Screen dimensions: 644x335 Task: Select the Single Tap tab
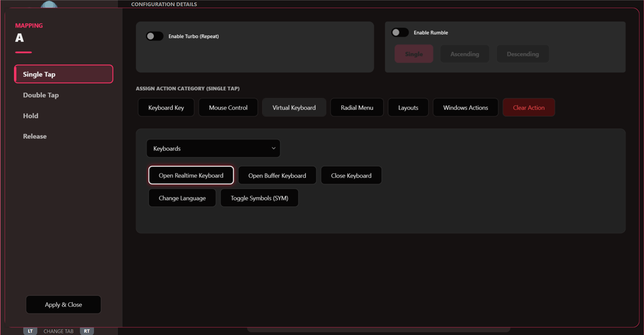tap(64, 74)
